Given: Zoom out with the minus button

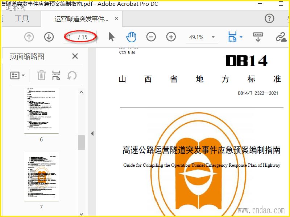Looking at the screenshot, I should coord(151,37).
